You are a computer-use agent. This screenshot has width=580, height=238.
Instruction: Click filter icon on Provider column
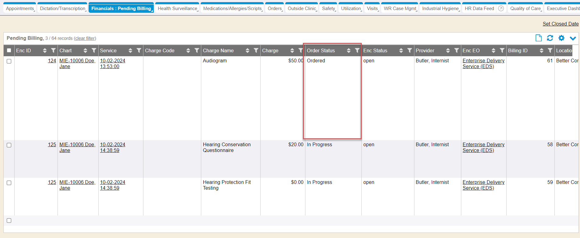pyautogui.click(x=456, y=50)
